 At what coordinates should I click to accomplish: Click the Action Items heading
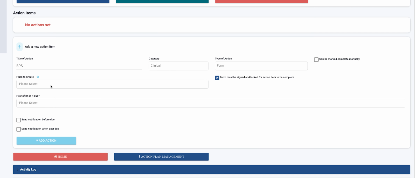(24, 13)
